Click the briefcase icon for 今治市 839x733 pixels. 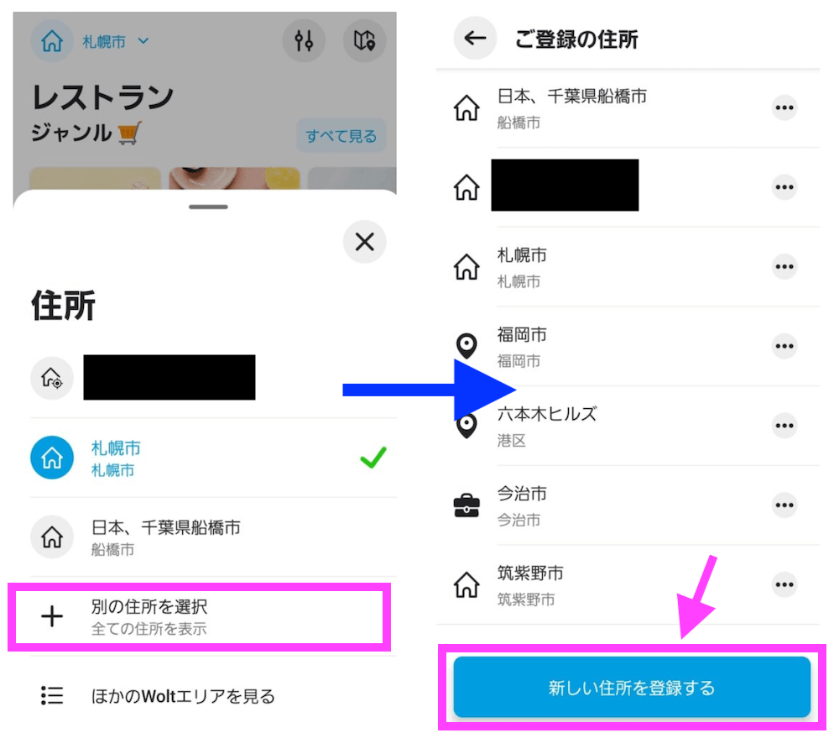(466, 505)
